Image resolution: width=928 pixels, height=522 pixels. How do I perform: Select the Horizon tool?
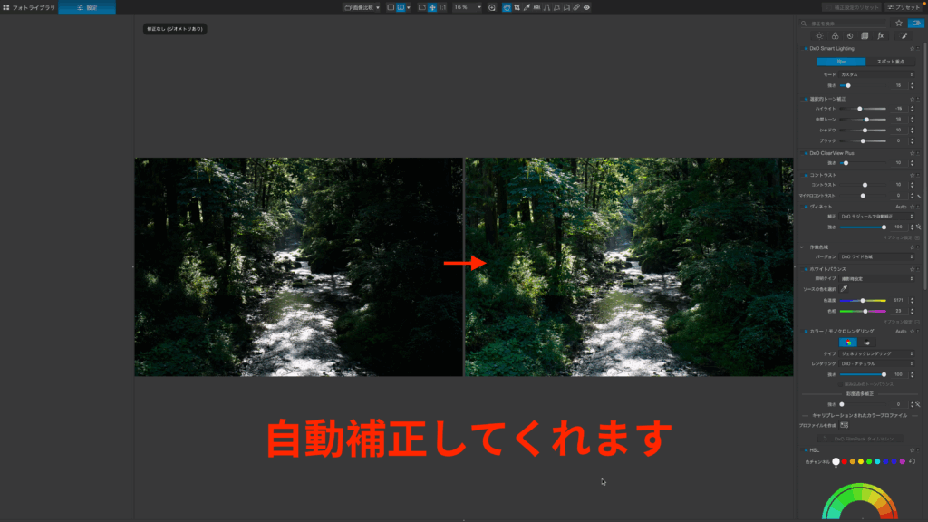(x=536, y=7)
